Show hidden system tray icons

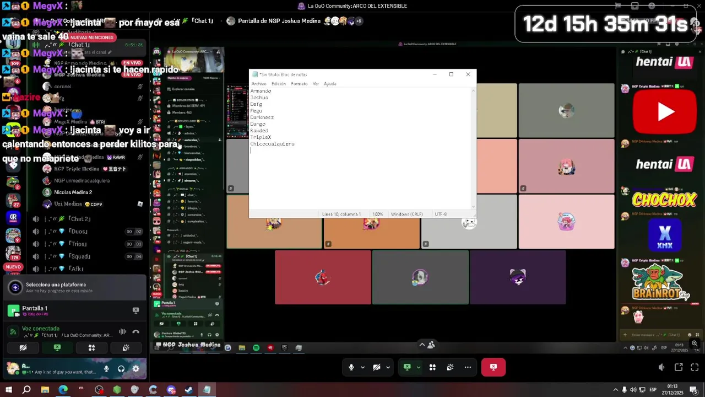click(615, 390)
